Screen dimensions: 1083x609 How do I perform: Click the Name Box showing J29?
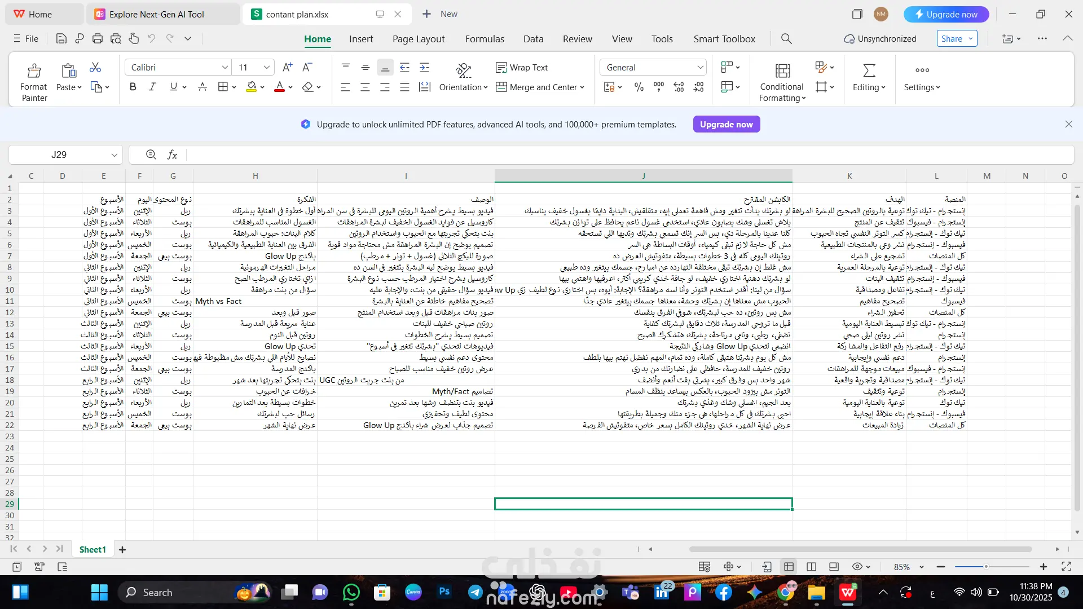pyautogui.click(x=59, y=155)
